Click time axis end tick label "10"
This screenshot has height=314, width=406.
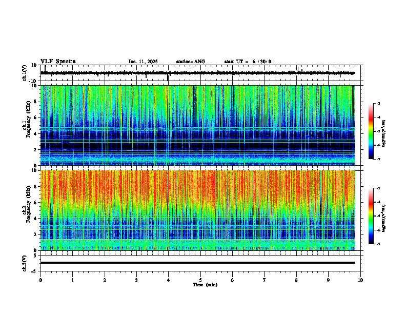tap(360, 280)
